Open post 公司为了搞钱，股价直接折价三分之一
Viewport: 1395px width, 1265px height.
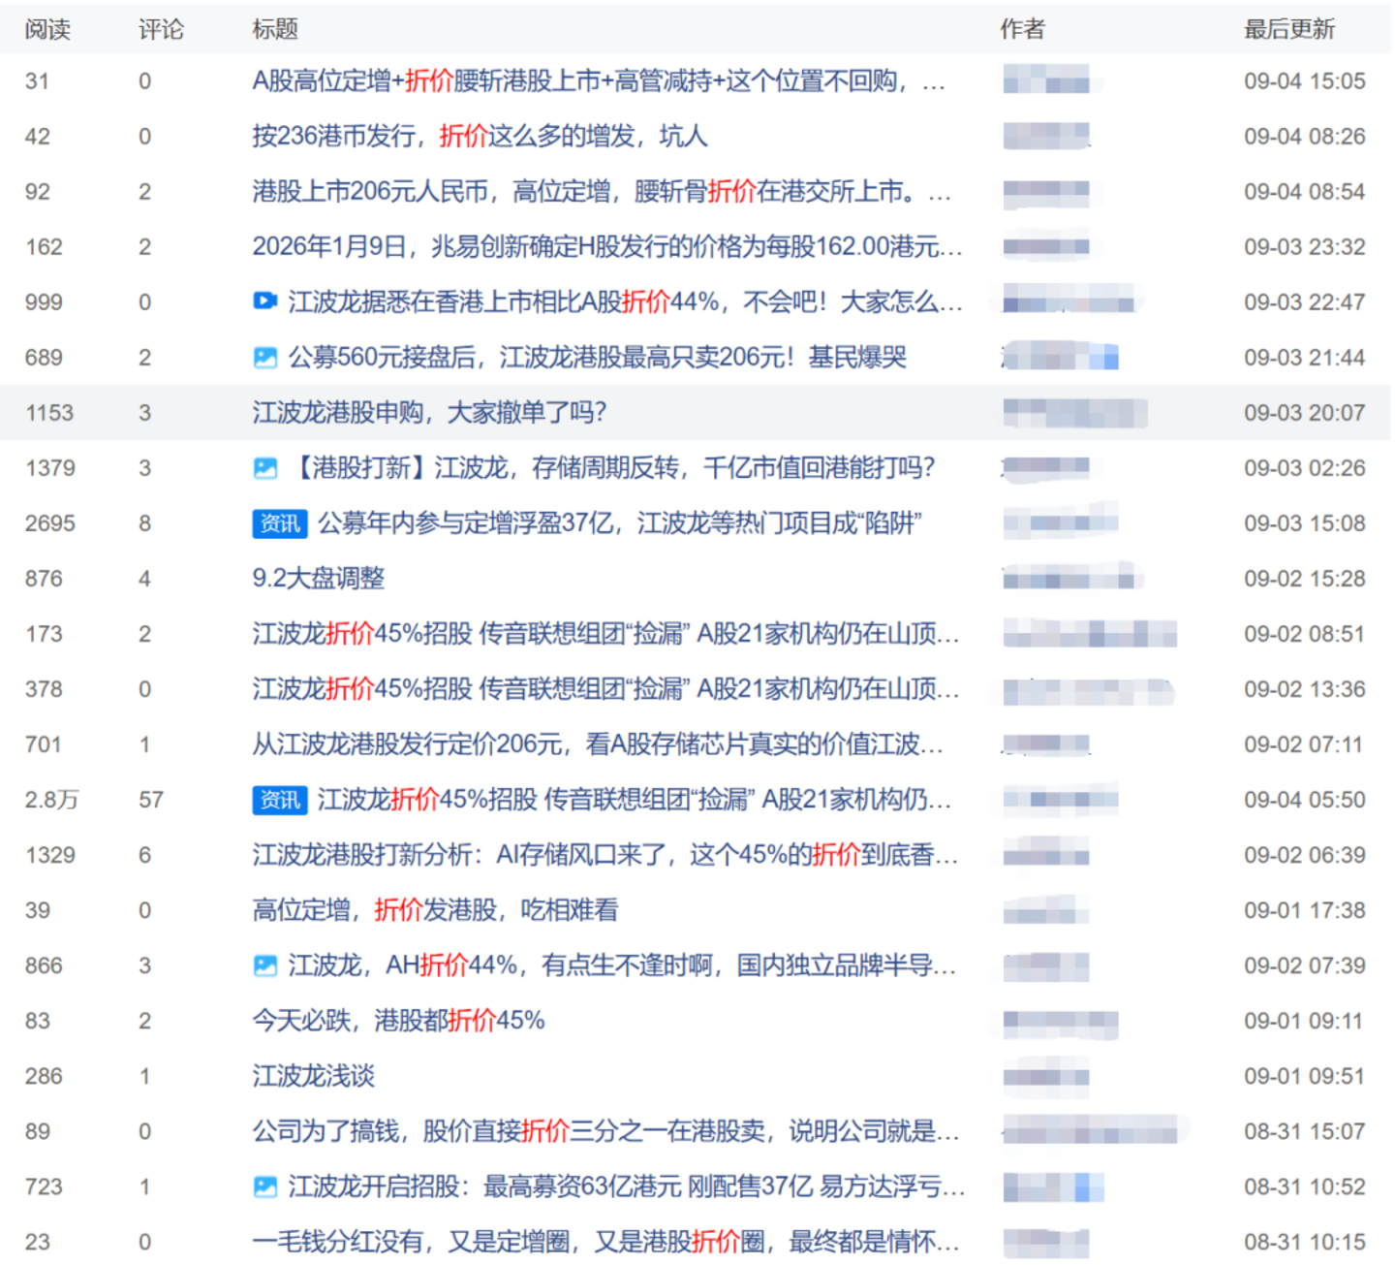pos(605,1131)
